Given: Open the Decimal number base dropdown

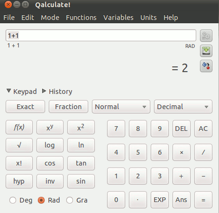Looking at the screenshot, I should pyautogui.click(x=183, y=107).
